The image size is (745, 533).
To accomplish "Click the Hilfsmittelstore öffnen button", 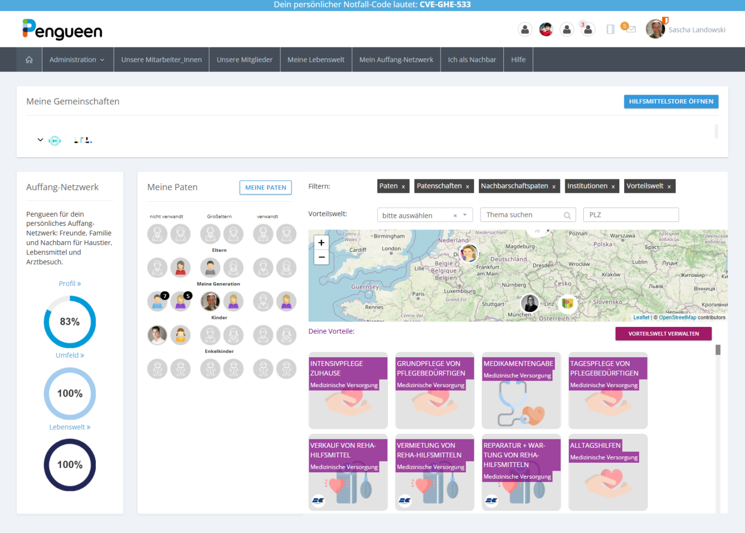I will (x=670, y=102).
